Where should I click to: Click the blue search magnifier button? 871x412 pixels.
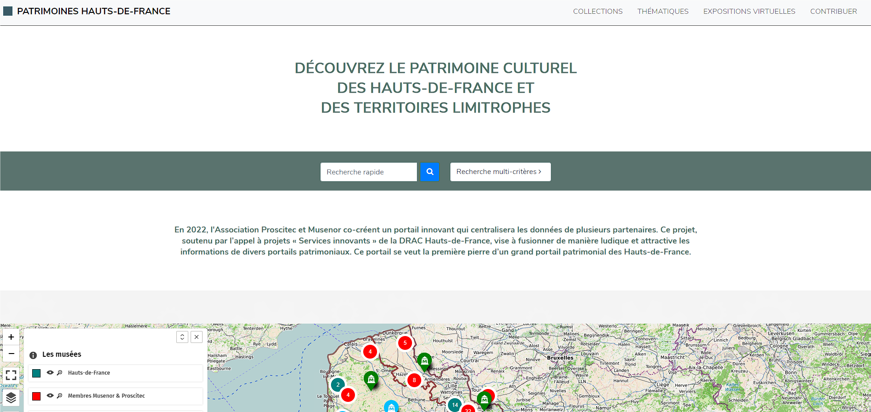430,172
